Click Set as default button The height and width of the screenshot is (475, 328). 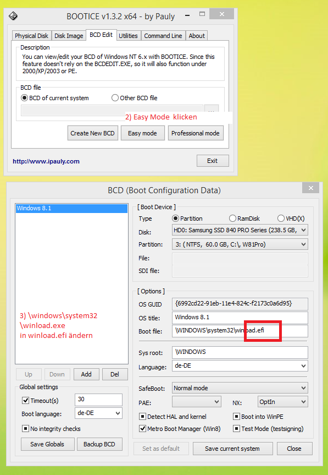pos(161,449)
